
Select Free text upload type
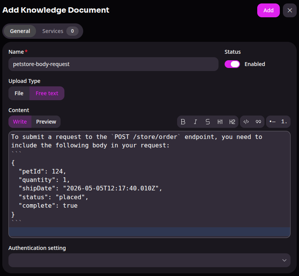(x=47, y=93)
